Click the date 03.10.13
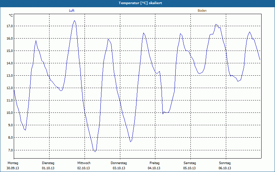The image size is (275, 172). (119, 168)
